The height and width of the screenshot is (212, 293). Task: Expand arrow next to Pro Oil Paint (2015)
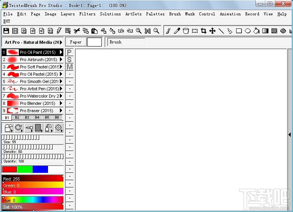(61, 52)
